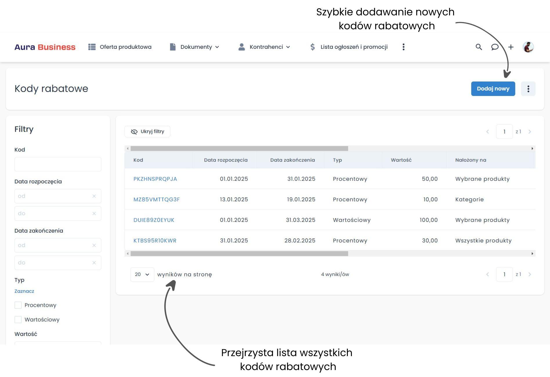Click inside the Kod filter input field
550x377 pixels.
[x=57, y=164]
